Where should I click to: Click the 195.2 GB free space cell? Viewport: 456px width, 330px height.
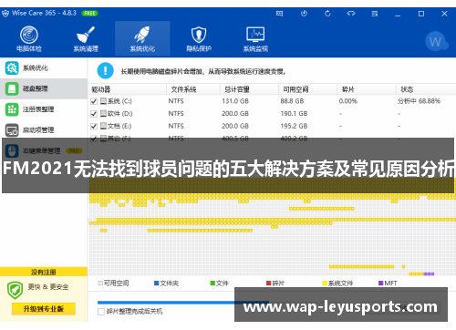tap(294, 126)
